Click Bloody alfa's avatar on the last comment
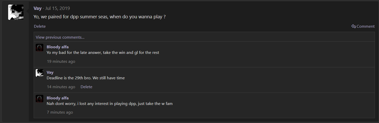The width and height of the screenshot is (379, 123). [x=40, y=99]
